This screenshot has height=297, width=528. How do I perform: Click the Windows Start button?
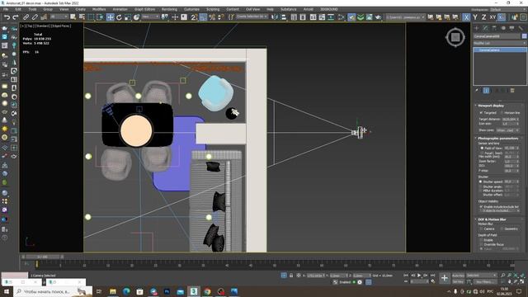pyautogui.click(x=7, y=291)
